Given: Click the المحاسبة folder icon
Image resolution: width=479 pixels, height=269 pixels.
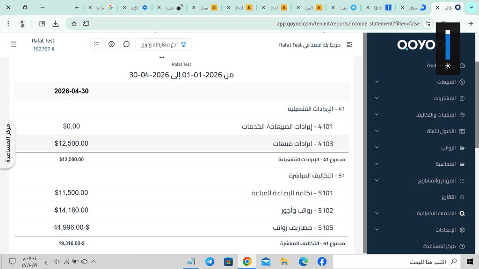Looking at the screenshot, I should 462,164.
